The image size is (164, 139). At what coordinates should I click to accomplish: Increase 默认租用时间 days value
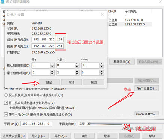tap(52, 64)
